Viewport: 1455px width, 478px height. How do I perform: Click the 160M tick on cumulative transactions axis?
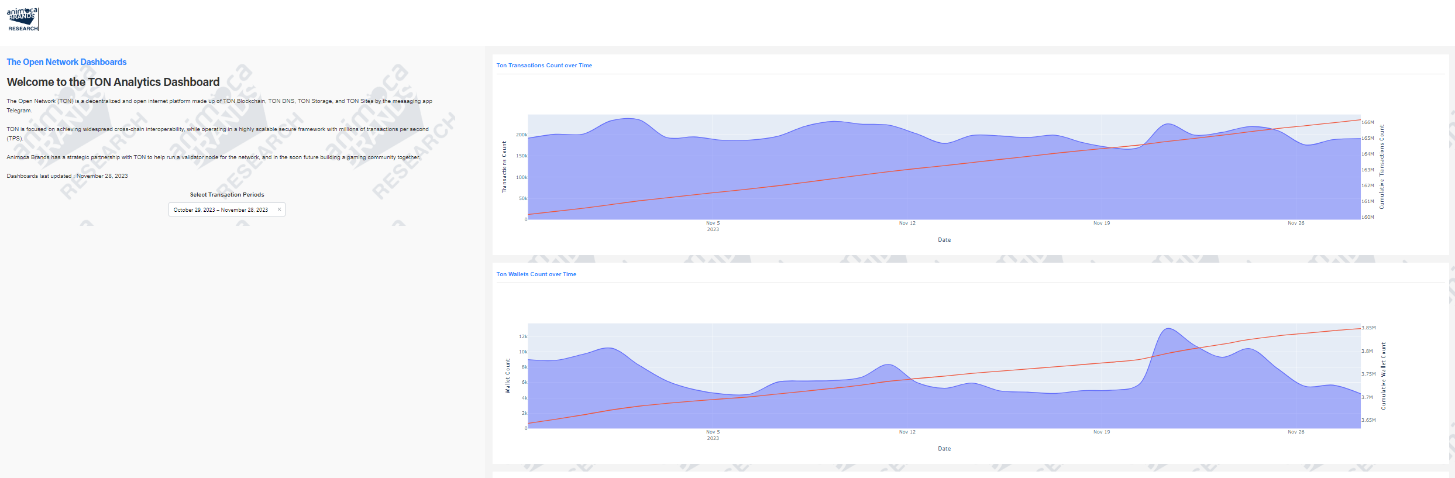coord(1368,217)
